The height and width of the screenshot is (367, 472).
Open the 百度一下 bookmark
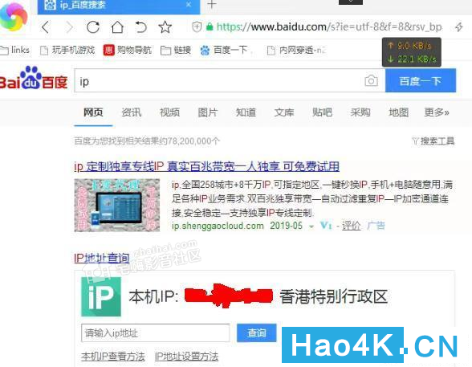pos(224,50)
